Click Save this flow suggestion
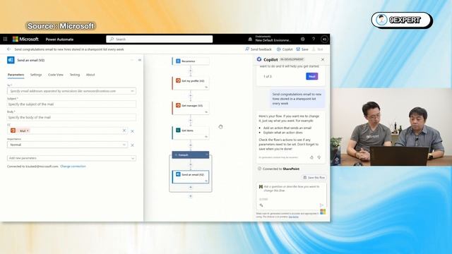This screenshot has height=254, width=452. click(314, 177)
